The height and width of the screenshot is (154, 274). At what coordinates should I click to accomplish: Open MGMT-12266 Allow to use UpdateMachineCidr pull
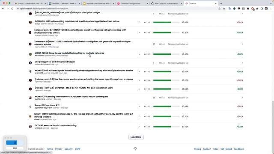(x=69, y=53)
